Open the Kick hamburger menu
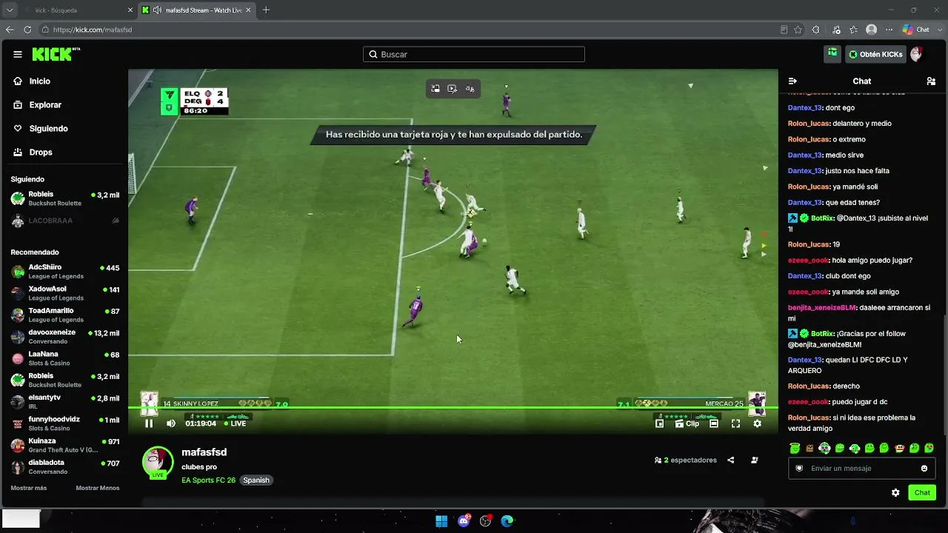This screenshot has width=948, height=533. point(17,54)
